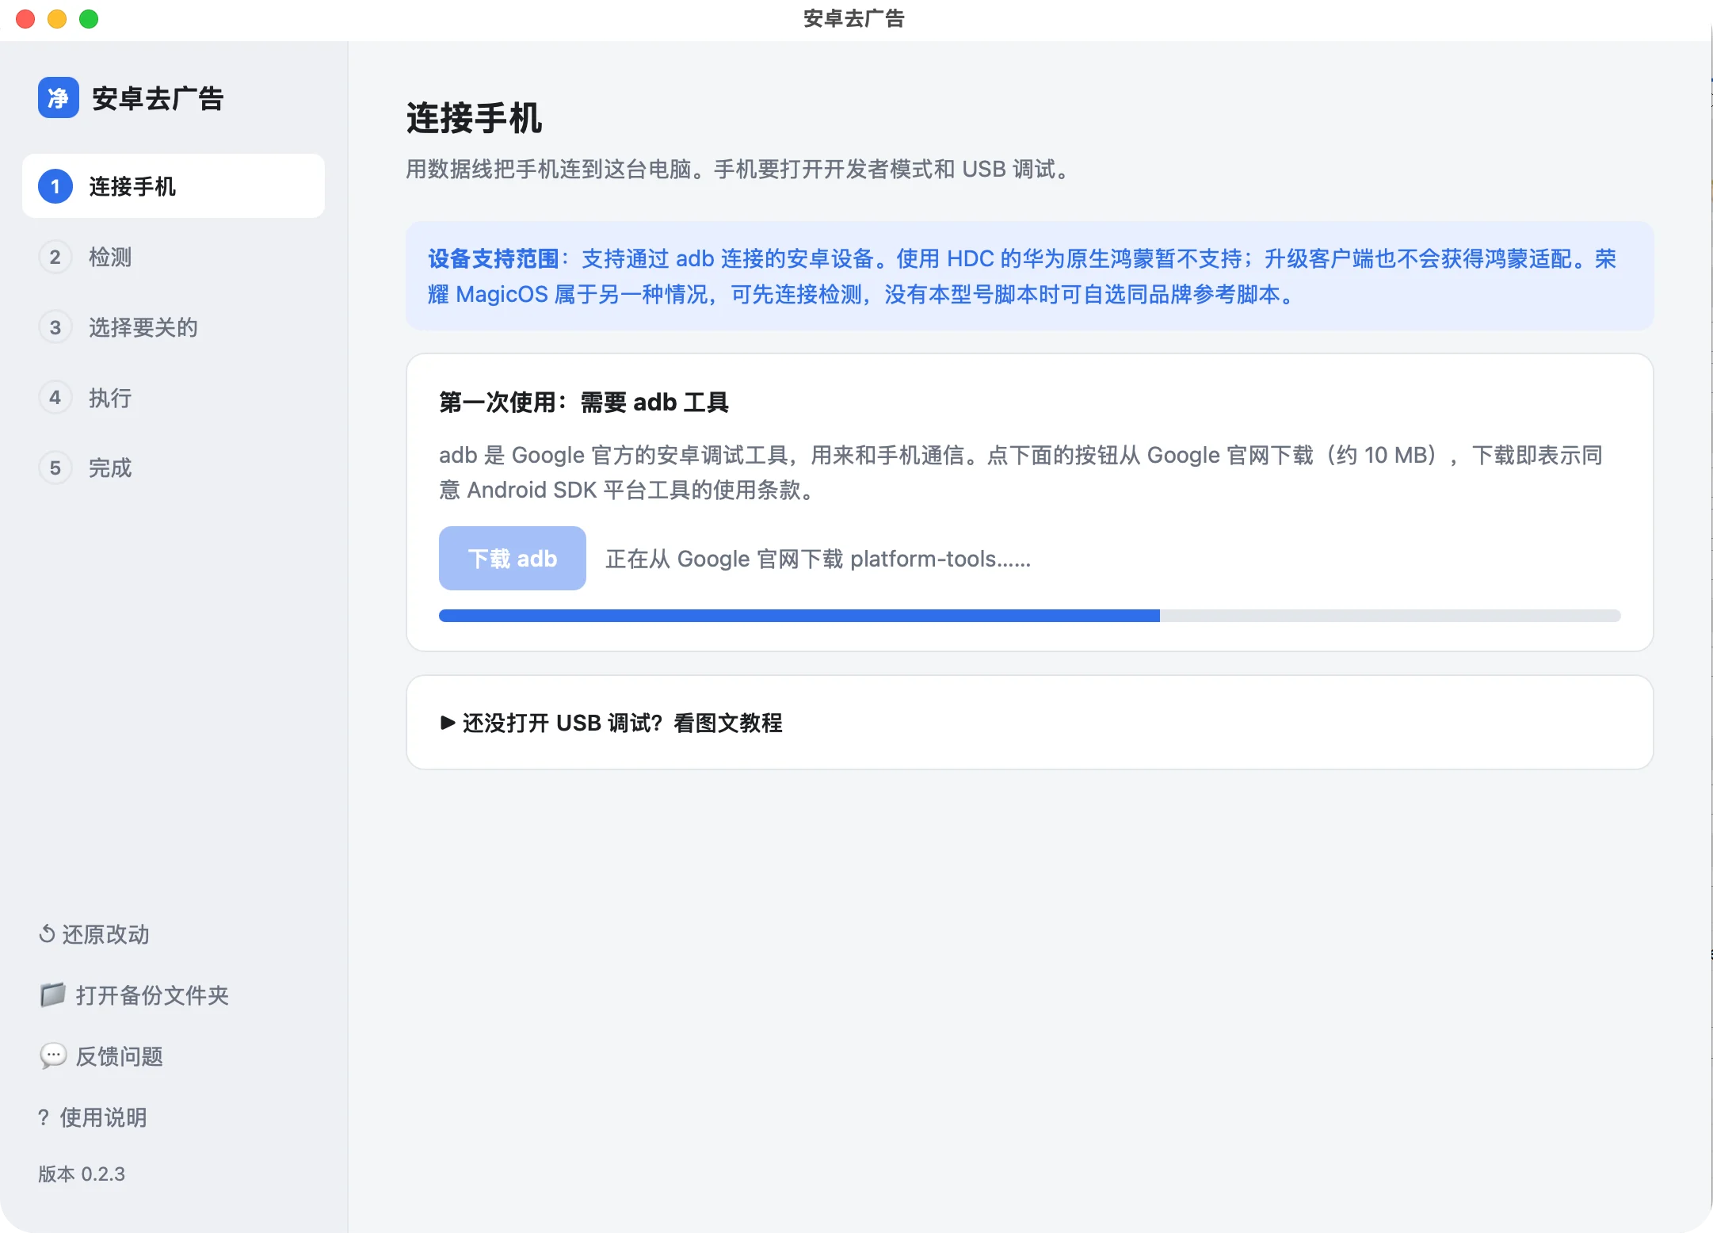1713x1233 pixels.
Task: Click the step number 2 circle
Action: [x=55, y=257]
